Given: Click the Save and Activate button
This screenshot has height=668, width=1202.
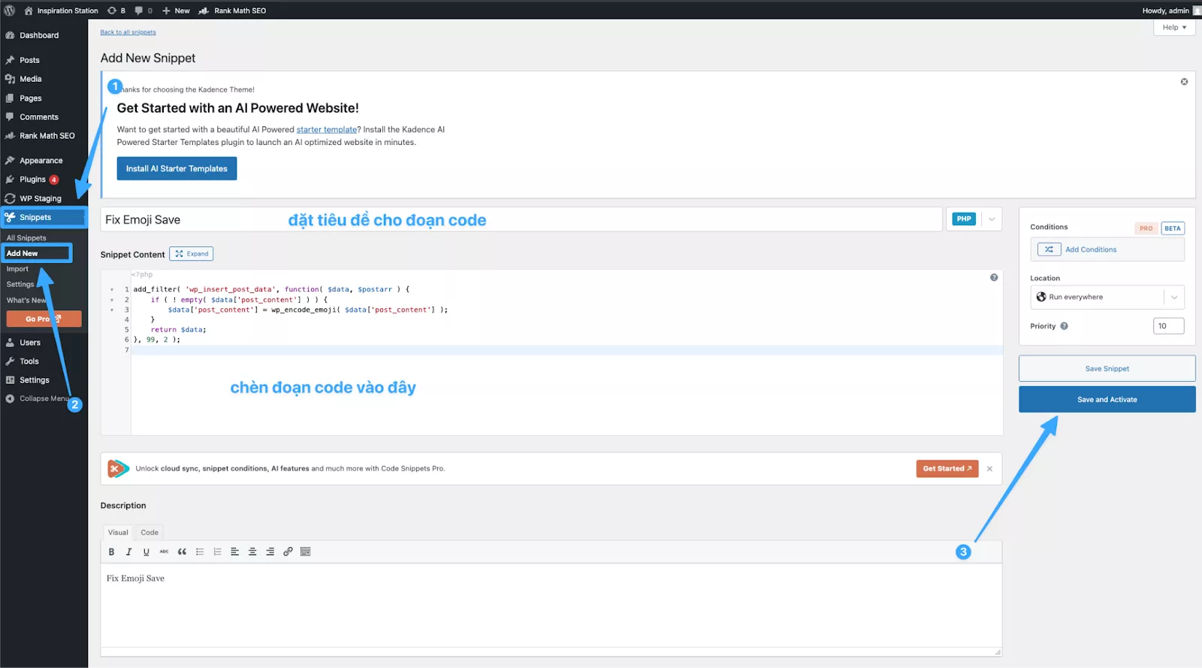Looking at the screenshot, I should [1107, 400].
